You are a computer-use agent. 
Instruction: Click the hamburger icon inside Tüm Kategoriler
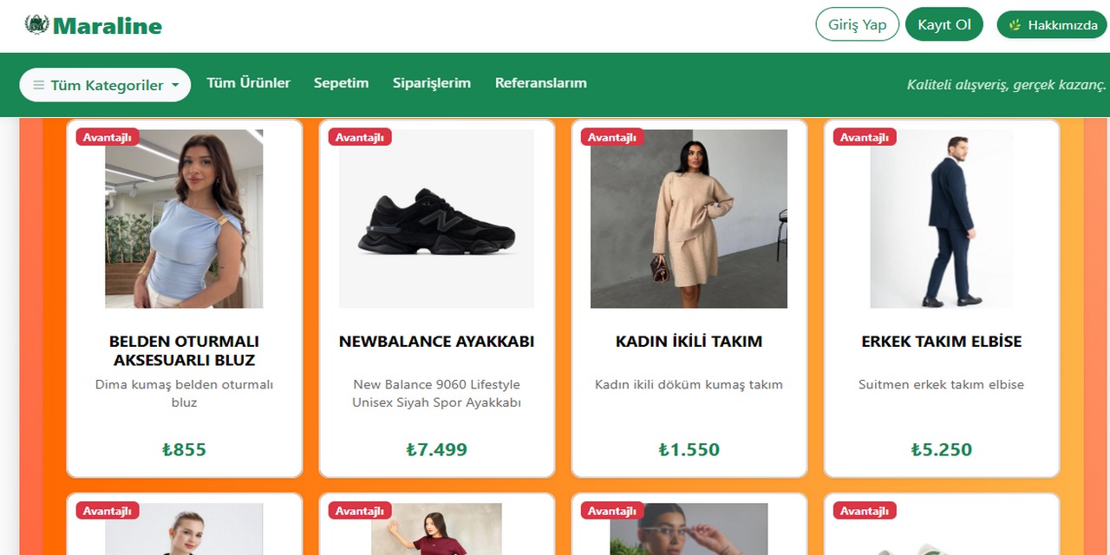coord(38,84)
